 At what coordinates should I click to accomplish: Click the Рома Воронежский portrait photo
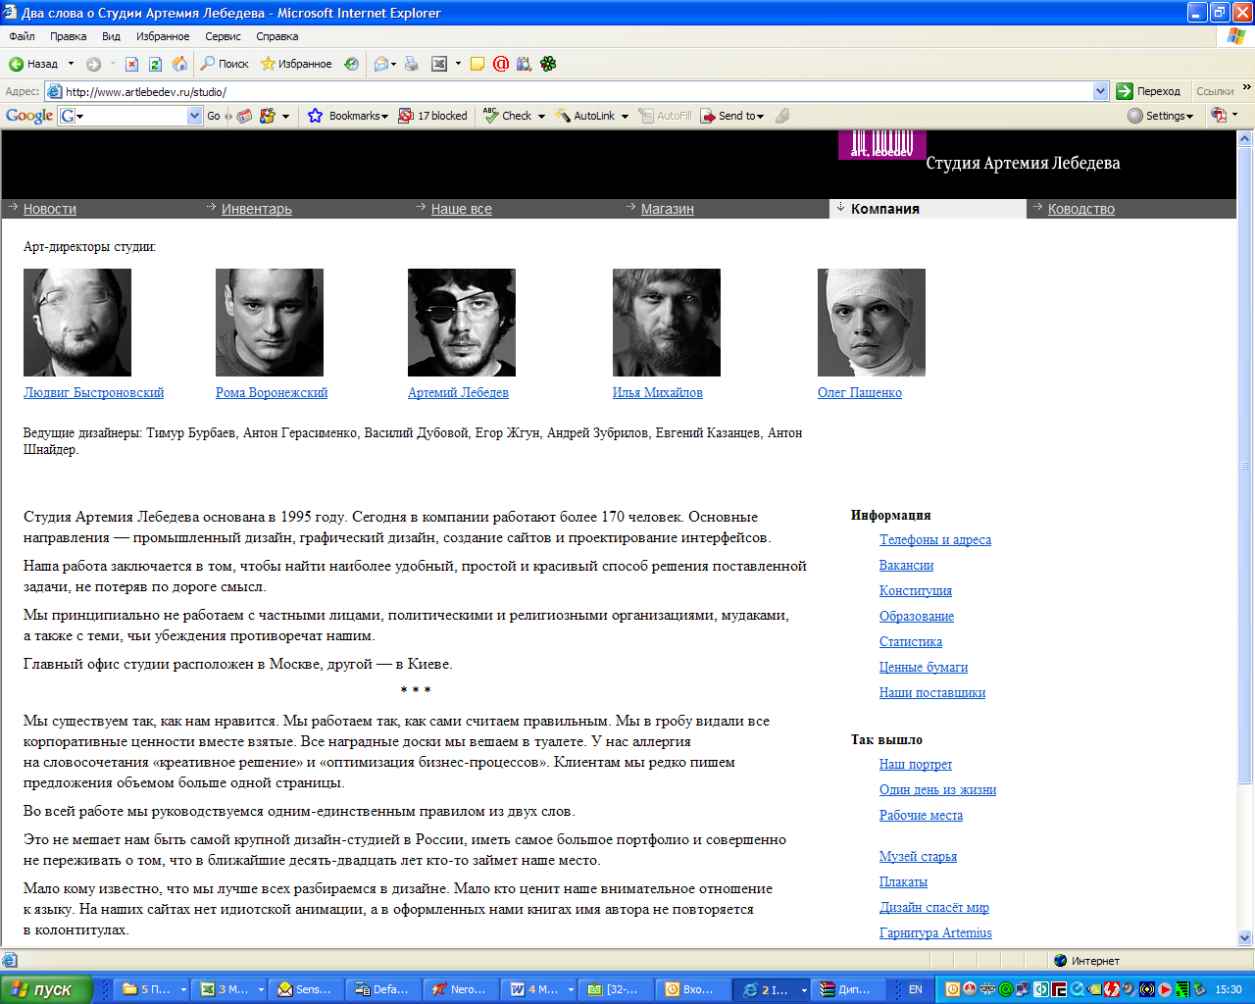point(270,323)
